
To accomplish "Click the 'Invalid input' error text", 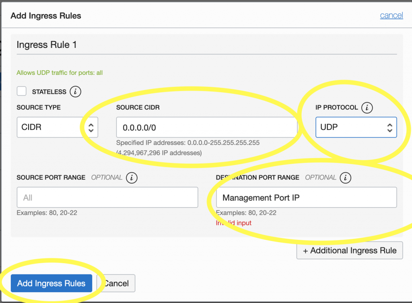I will pos(234,223).
